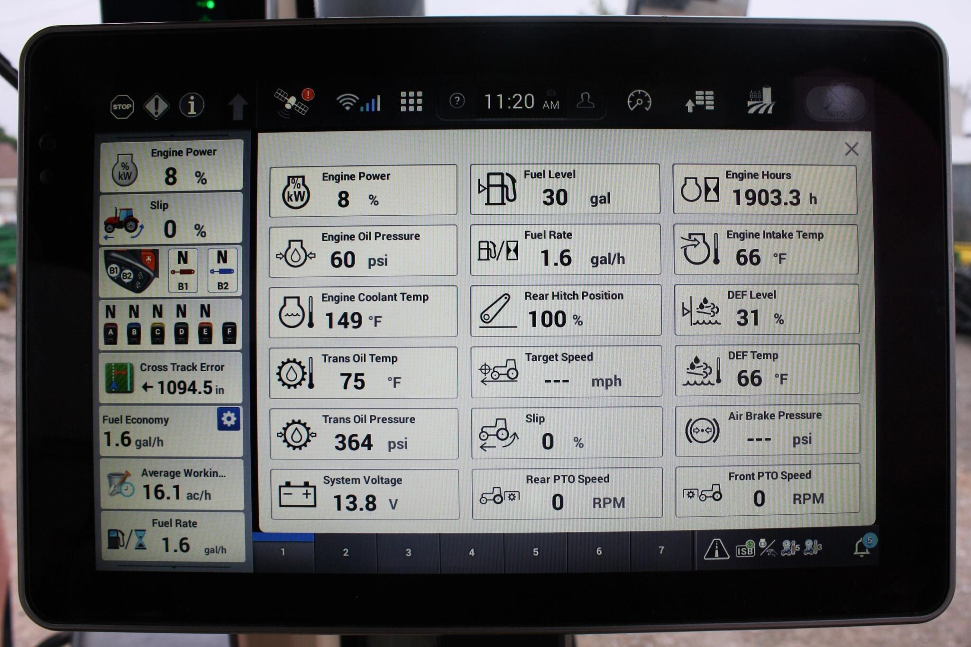Select the Front PTO Speed tile
This screenshot has height=647, width=971.
768,490
